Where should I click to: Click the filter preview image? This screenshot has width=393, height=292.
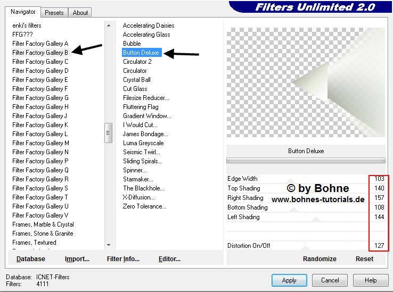[x=306, y=82]
